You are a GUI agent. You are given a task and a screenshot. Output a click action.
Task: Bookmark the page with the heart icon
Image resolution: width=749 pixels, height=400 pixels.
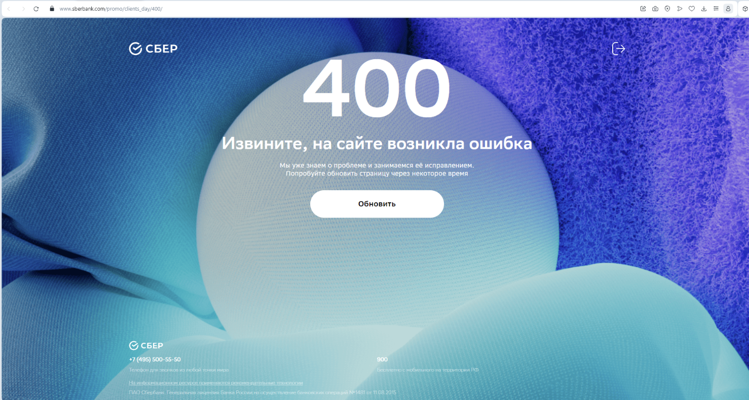pyautogui.click(x=692, y=9)
